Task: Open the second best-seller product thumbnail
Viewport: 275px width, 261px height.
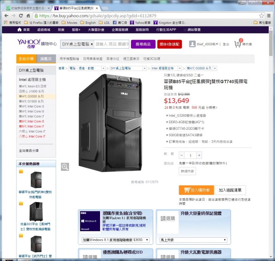Action: pyautogui.click(x=36, y=212)
